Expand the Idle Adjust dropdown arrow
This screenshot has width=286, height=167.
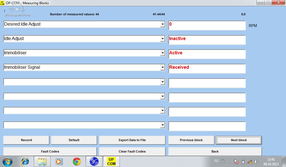[163, 38]
